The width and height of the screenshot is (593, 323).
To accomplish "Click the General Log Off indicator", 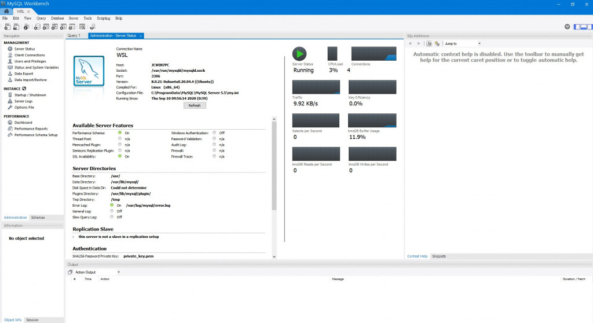I will click(x=112, y=211).
